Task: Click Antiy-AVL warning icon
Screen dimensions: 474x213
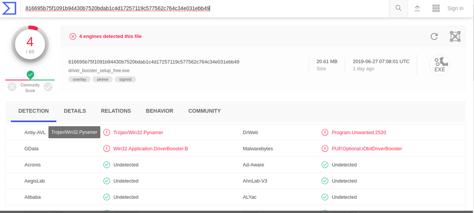Action: (x=106, y=133)
